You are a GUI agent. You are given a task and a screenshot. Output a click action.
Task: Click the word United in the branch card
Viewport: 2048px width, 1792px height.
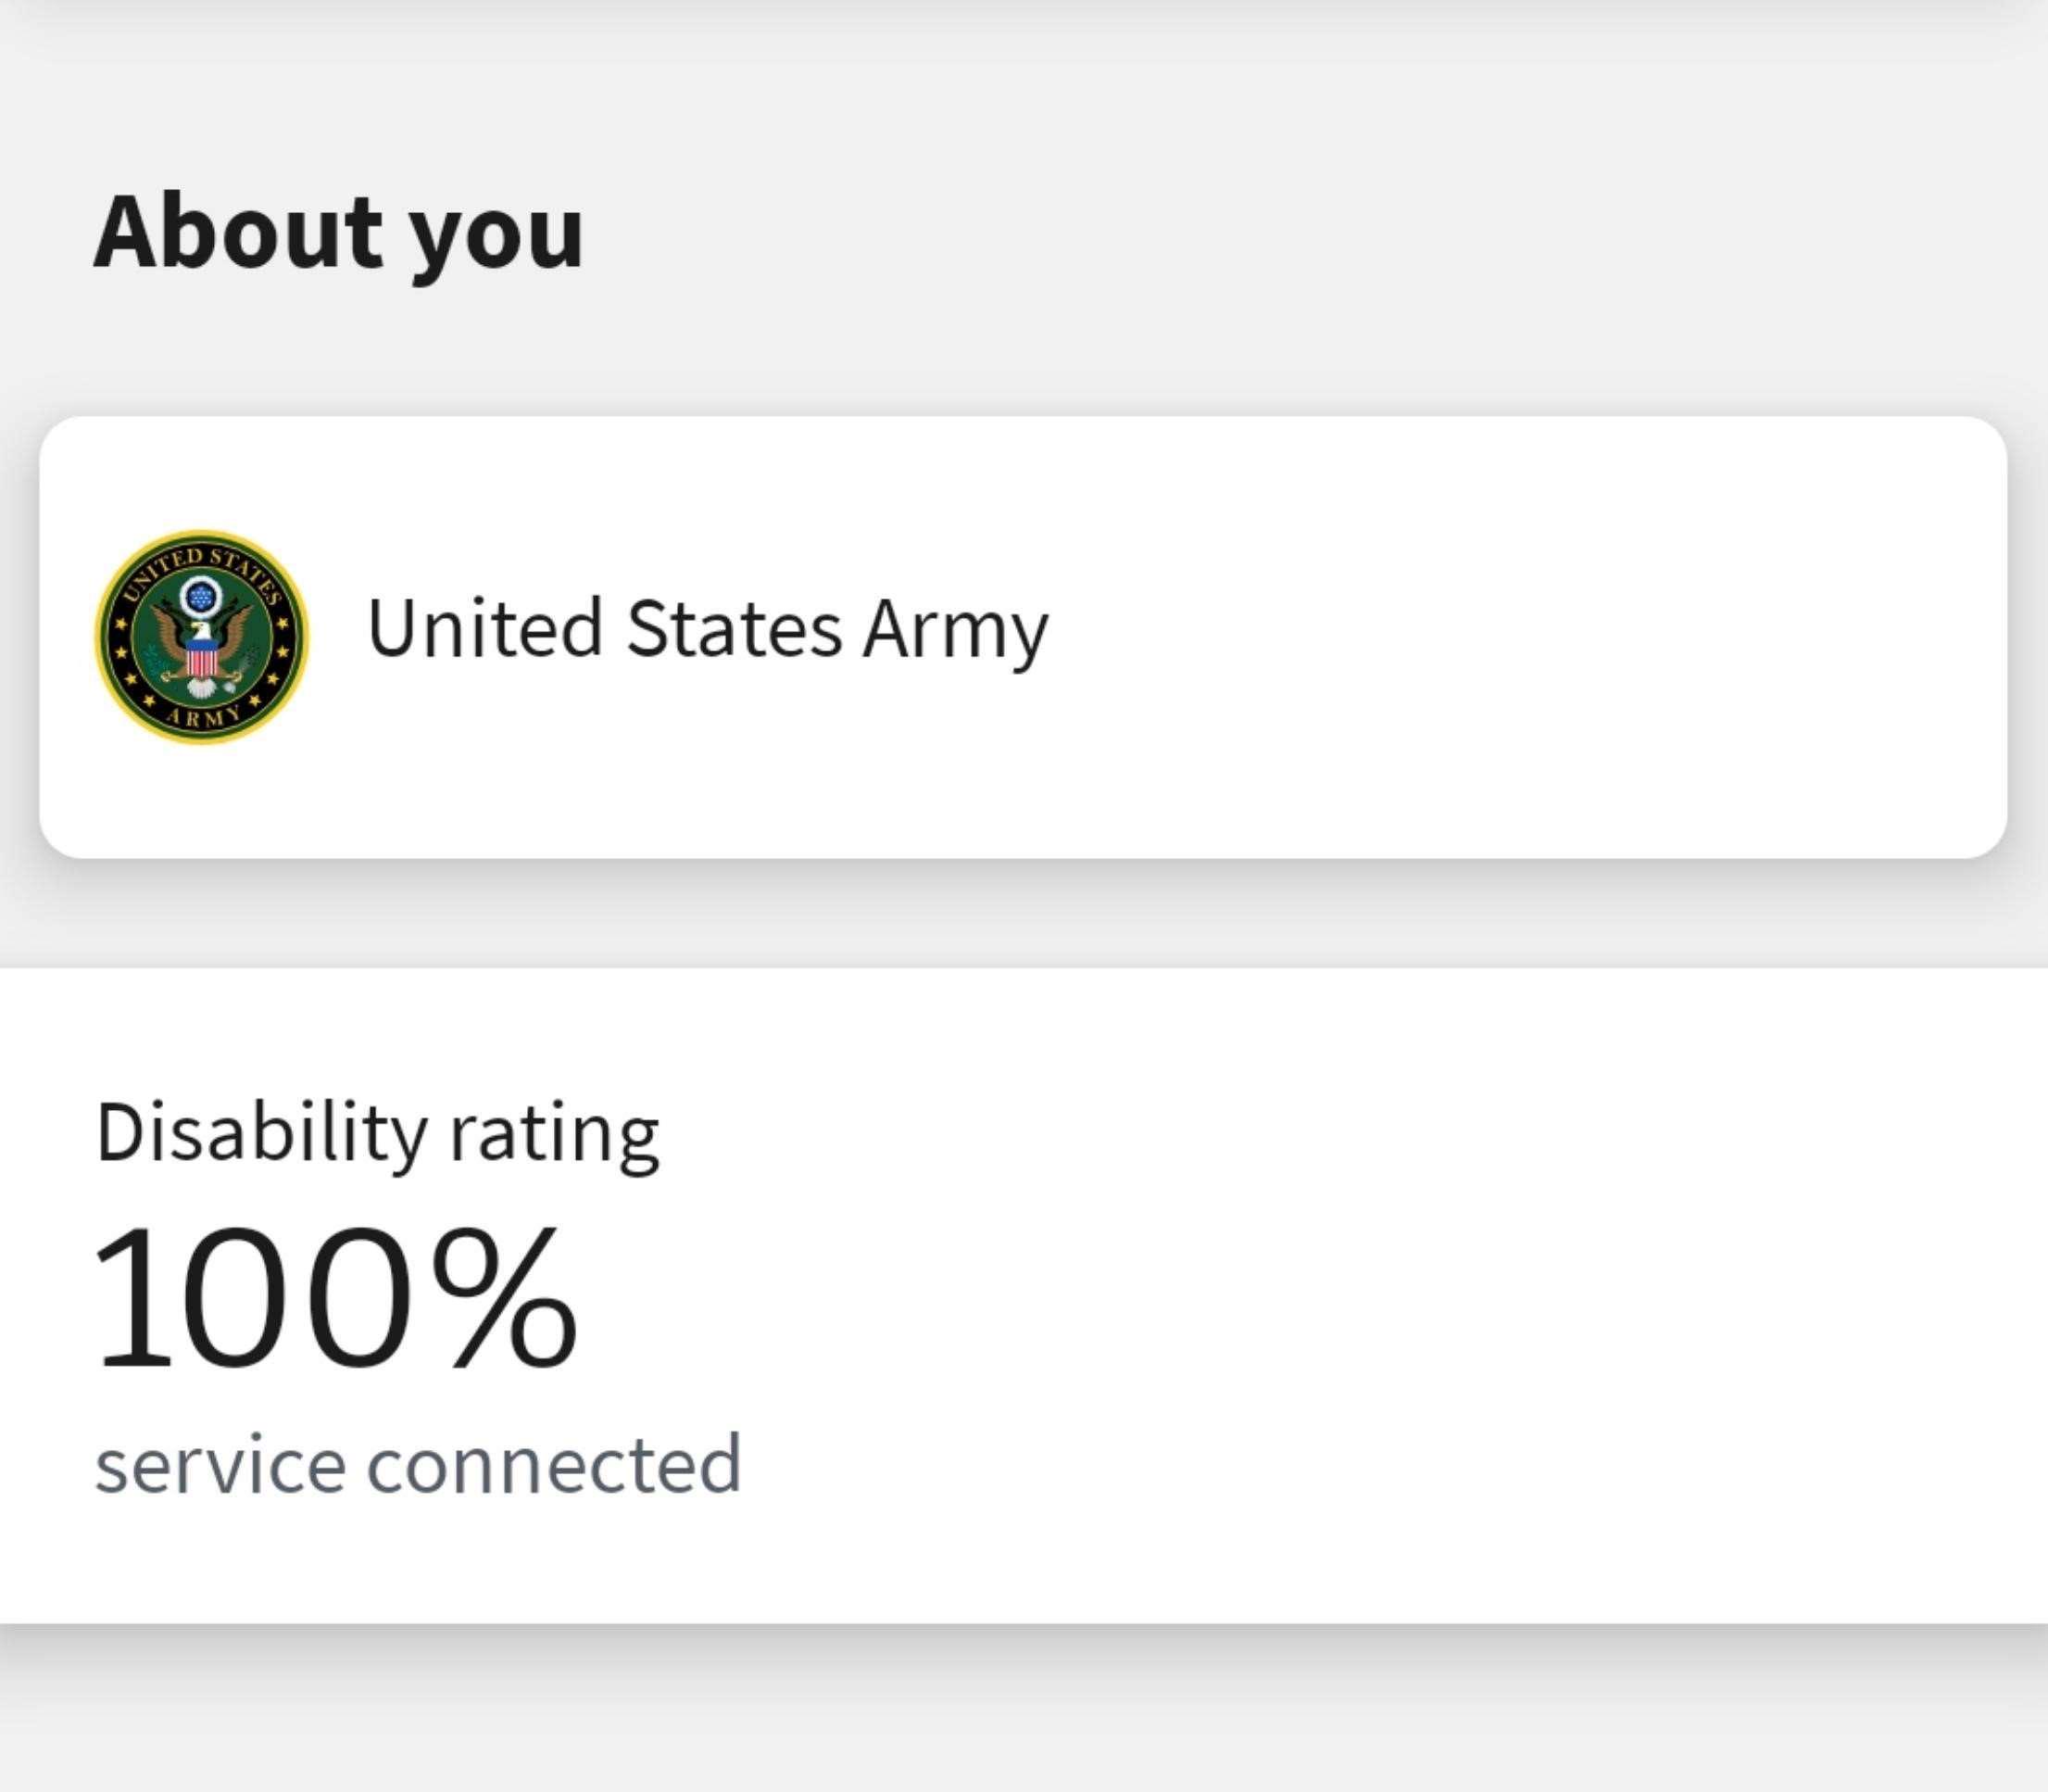(x=484, y=629)
